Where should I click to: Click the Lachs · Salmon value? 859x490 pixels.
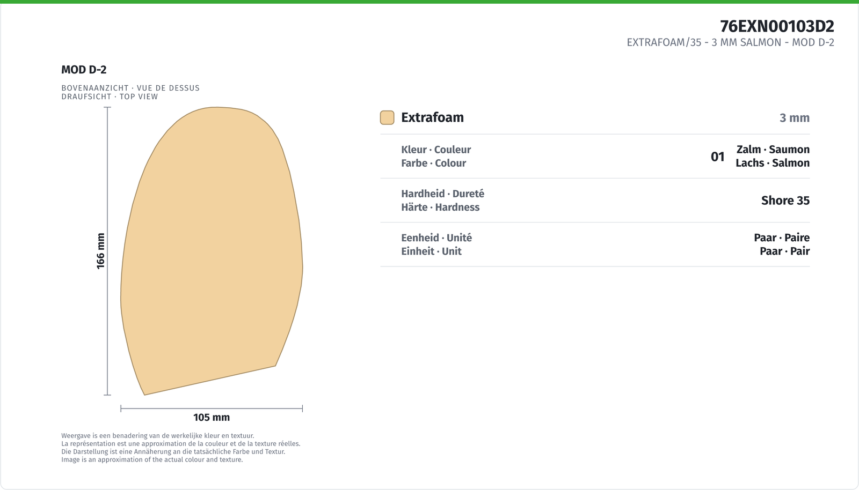[773, 163]
